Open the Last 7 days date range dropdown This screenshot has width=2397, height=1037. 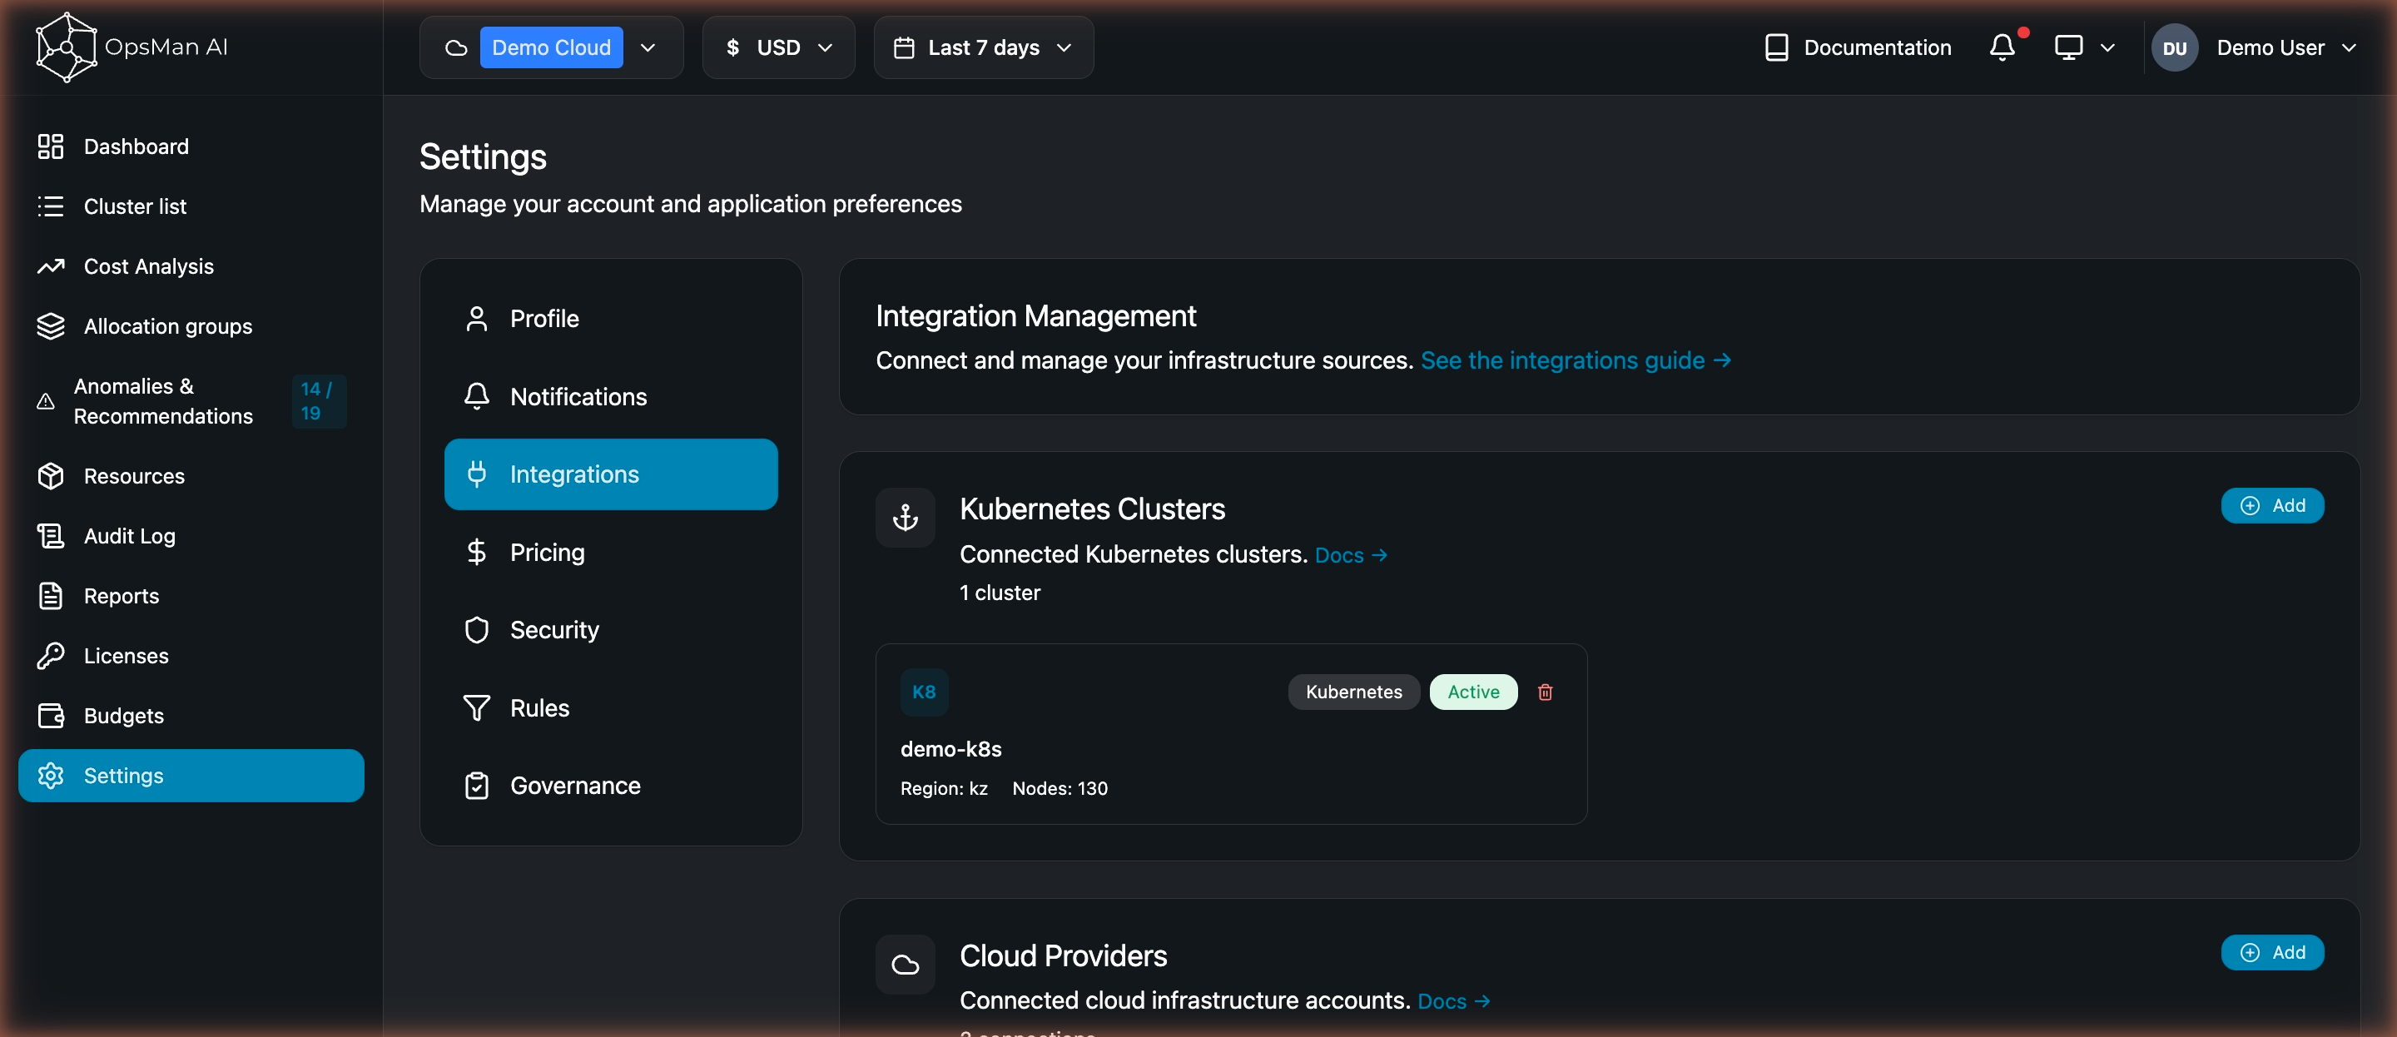point(983,47)
